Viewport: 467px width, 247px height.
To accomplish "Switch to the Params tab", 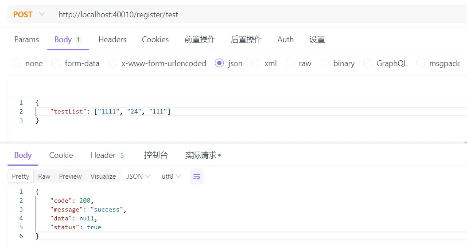I will pos(27,39).
